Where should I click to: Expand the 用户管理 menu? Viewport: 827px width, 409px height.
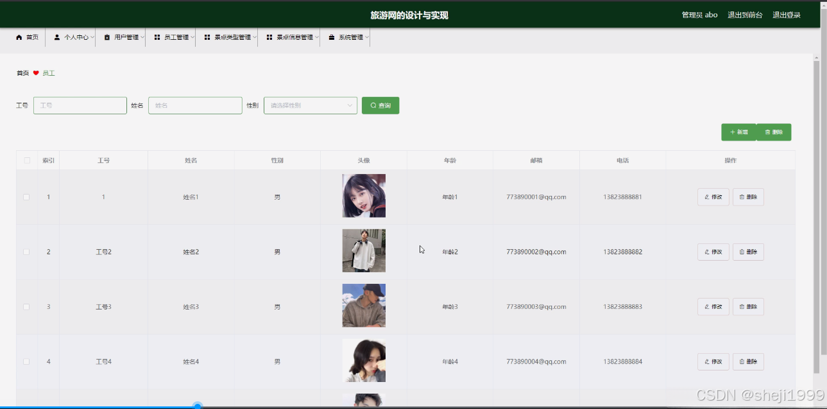click(124, 37)
